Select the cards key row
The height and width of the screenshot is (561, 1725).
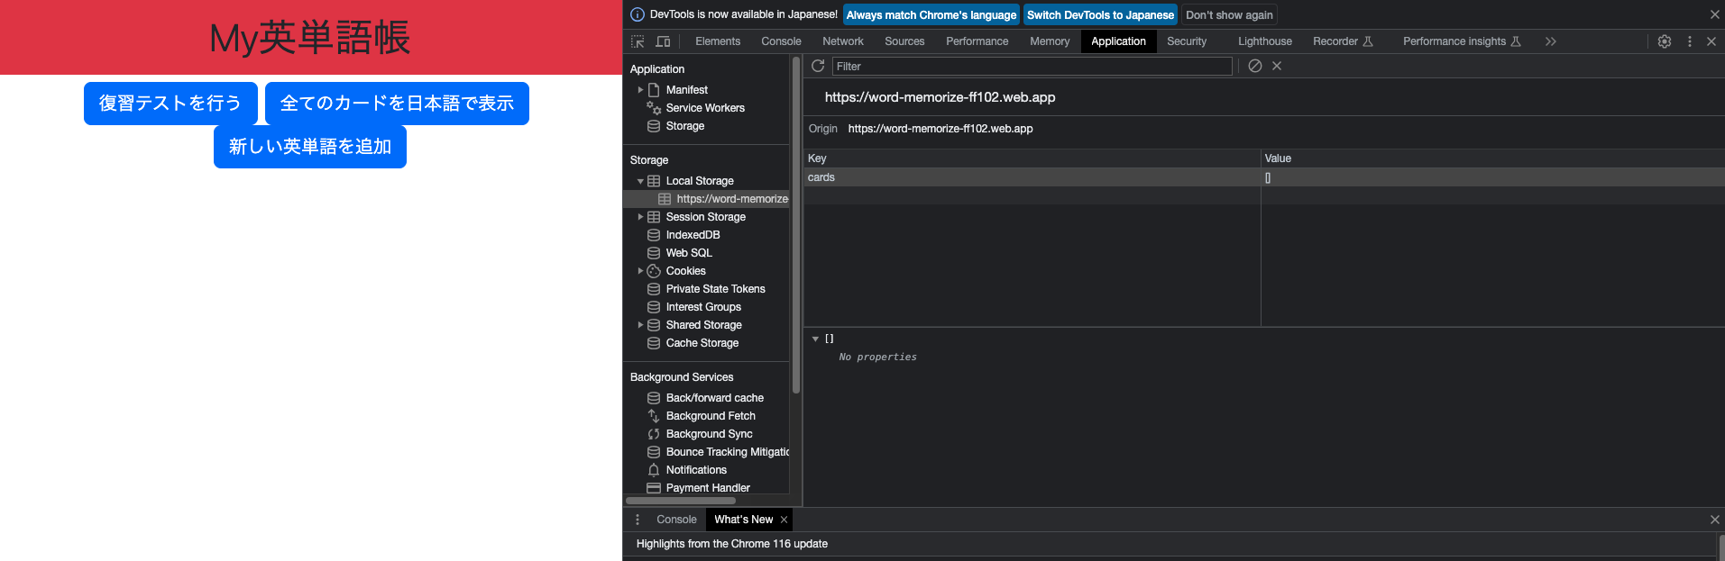[1264, 177]
